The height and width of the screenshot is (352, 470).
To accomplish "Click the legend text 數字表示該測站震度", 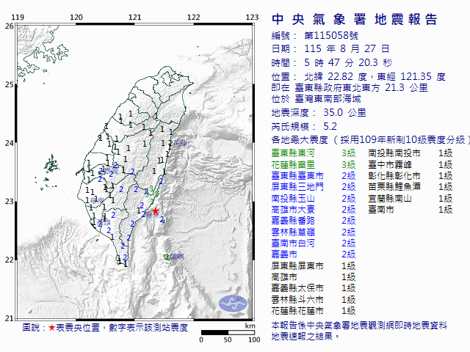I will click(148, 328).
